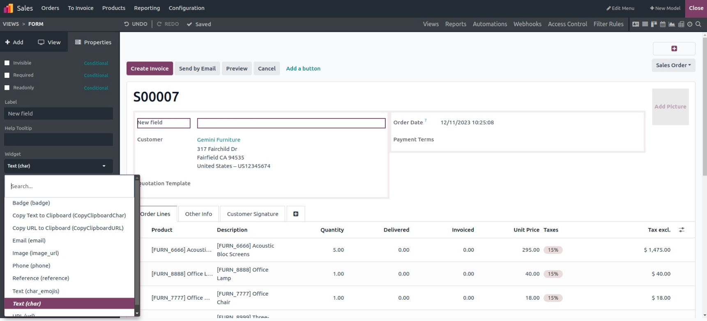The height and width of the screenshot is (321, 707).
Task: Click the Create Invoice button
Action: (x=150, y=68)
